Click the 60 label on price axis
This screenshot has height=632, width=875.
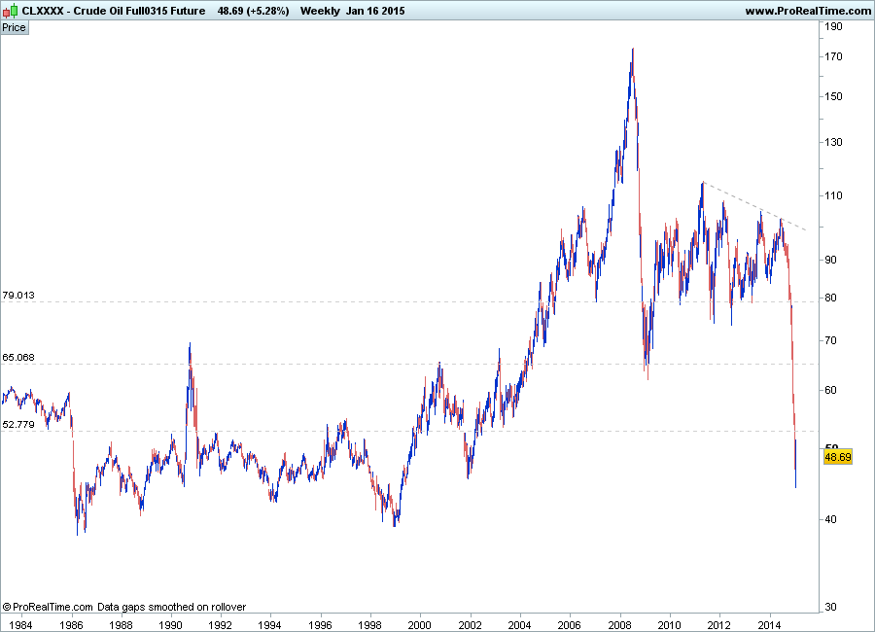(831, 390)
